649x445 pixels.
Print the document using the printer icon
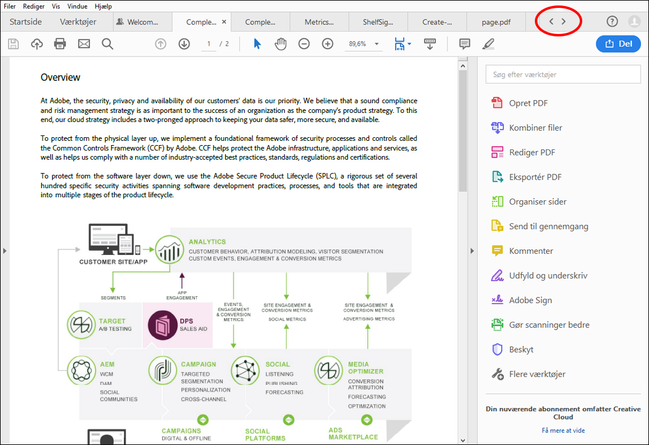coord(60,44)
